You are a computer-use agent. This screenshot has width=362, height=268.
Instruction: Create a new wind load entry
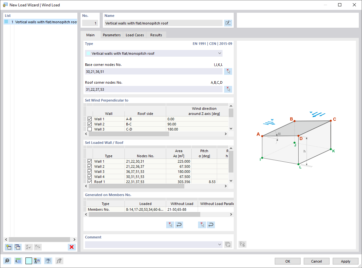(x=9, y=247)
